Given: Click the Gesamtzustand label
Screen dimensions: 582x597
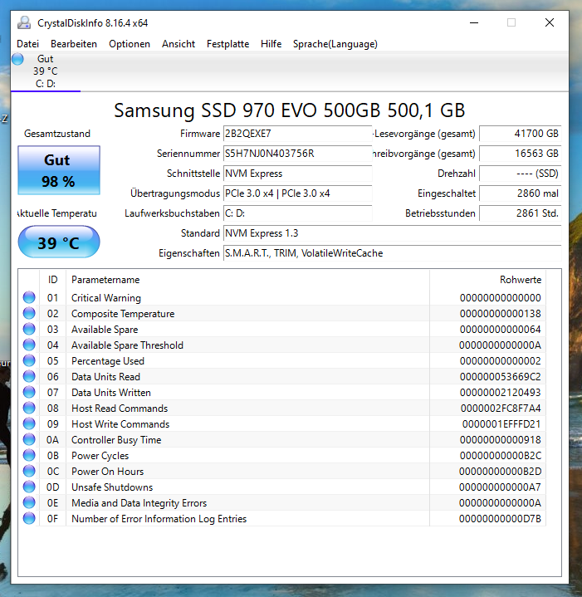Looking at the screenshot, I should click(57, 134).
